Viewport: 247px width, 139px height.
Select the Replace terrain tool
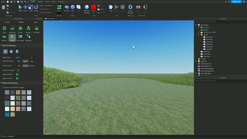pyautogui.click(x=28, y=38)
